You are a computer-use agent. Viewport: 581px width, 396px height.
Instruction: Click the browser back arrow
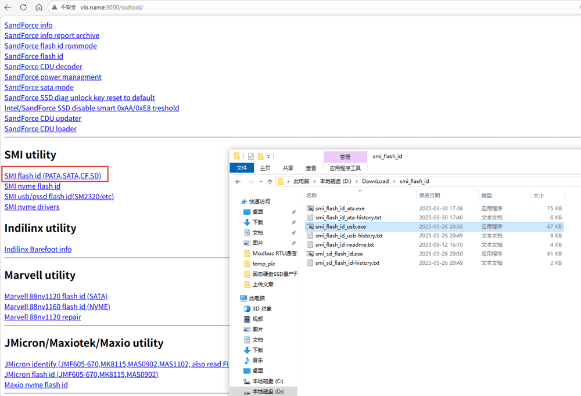pyautogui.click(x=8, y=8)
